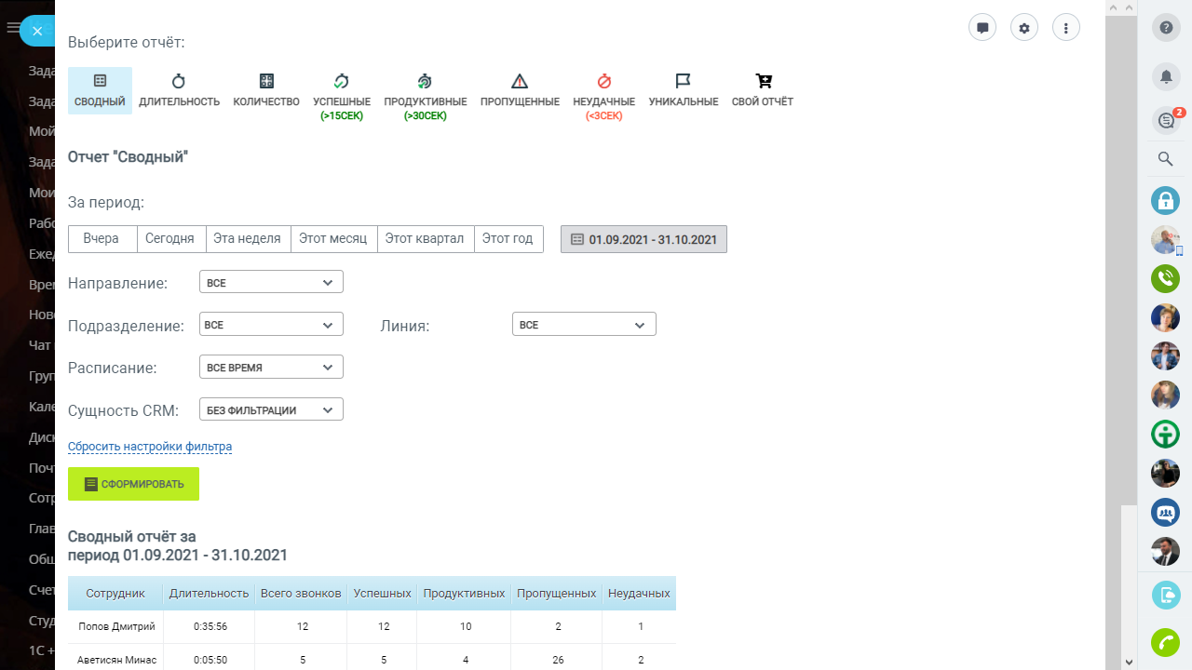Viewport: 1192px width, 670px height.
Task: Set the period to Сегодня
Action: pos(171,239)
